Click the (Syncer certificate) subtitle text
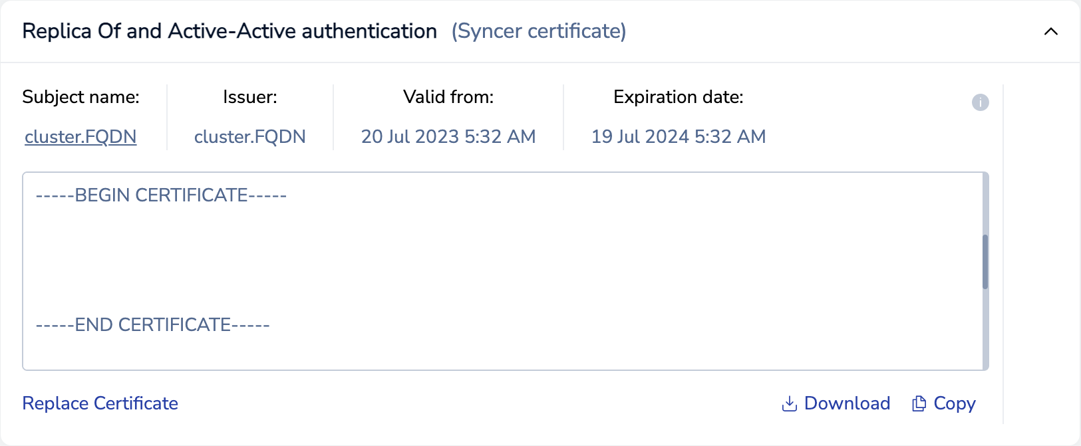Image resolution: width=1081 pixels, height=446 pixels. 539,31
